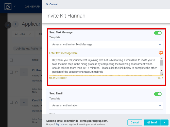Star the Kit Hannah applicant row
This screenshot has width=170, height=127.
(x=16, y=72)
